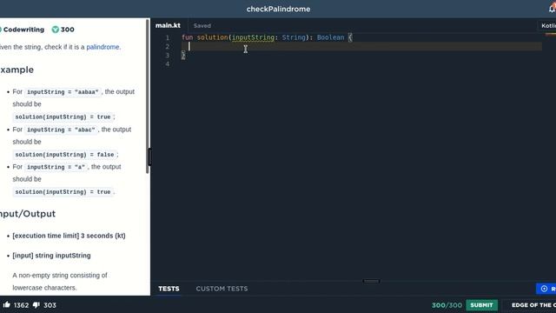Select the main.kt file tab
556x313 pixels.
pos(168,25)
